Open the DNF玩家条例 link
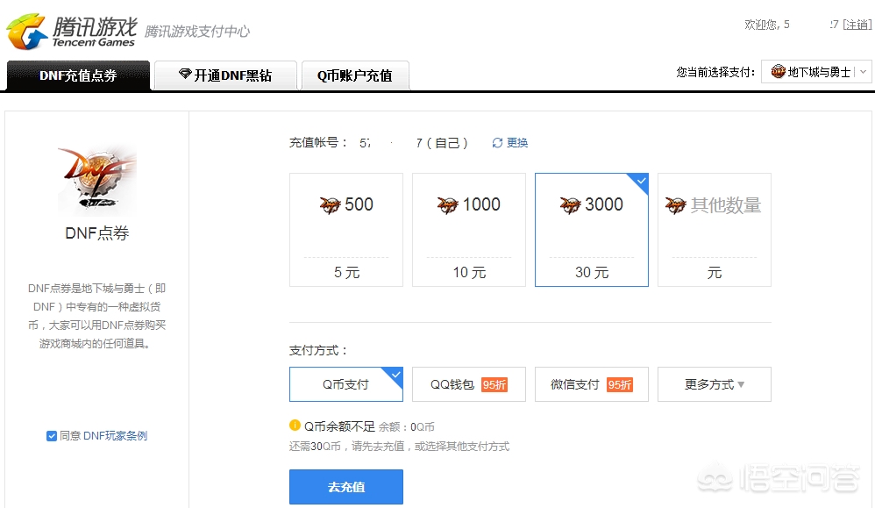 (x=115, y=435)
